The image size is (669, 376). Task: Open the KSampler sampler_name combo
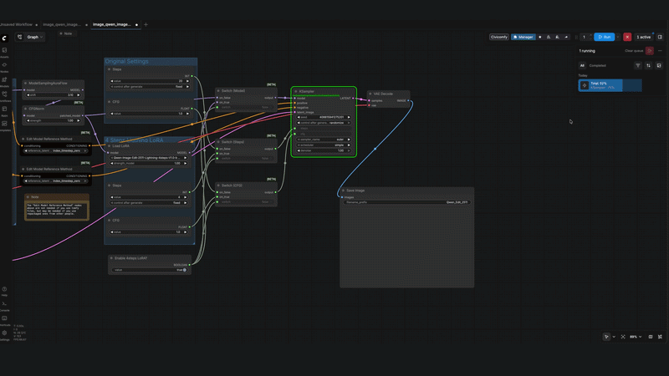pyautogui.click(x=324, y=140)
